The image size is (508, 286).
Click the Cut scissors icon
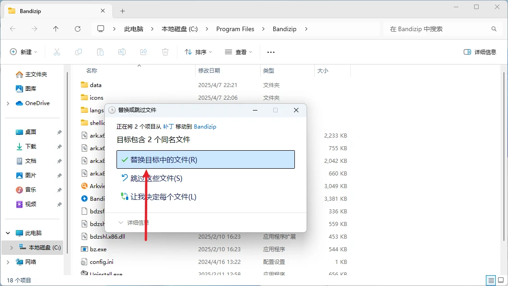(57, 52)
